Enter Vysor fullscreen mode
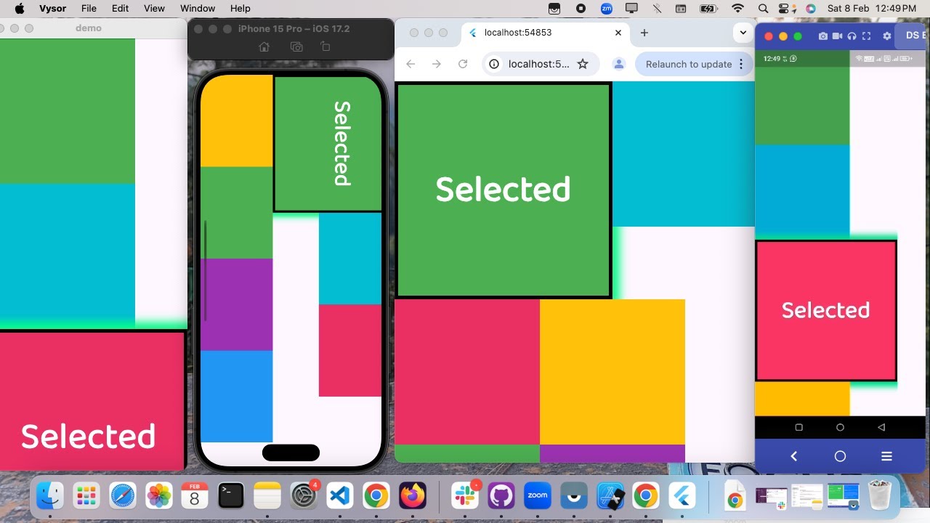The image size is (930, 523). coord(866,36)
